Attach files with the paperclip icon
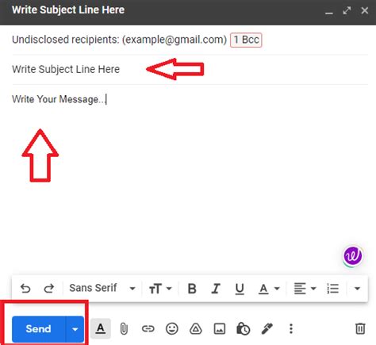The image size is (376, 345). pyautogui.click(x=124, y=329)
